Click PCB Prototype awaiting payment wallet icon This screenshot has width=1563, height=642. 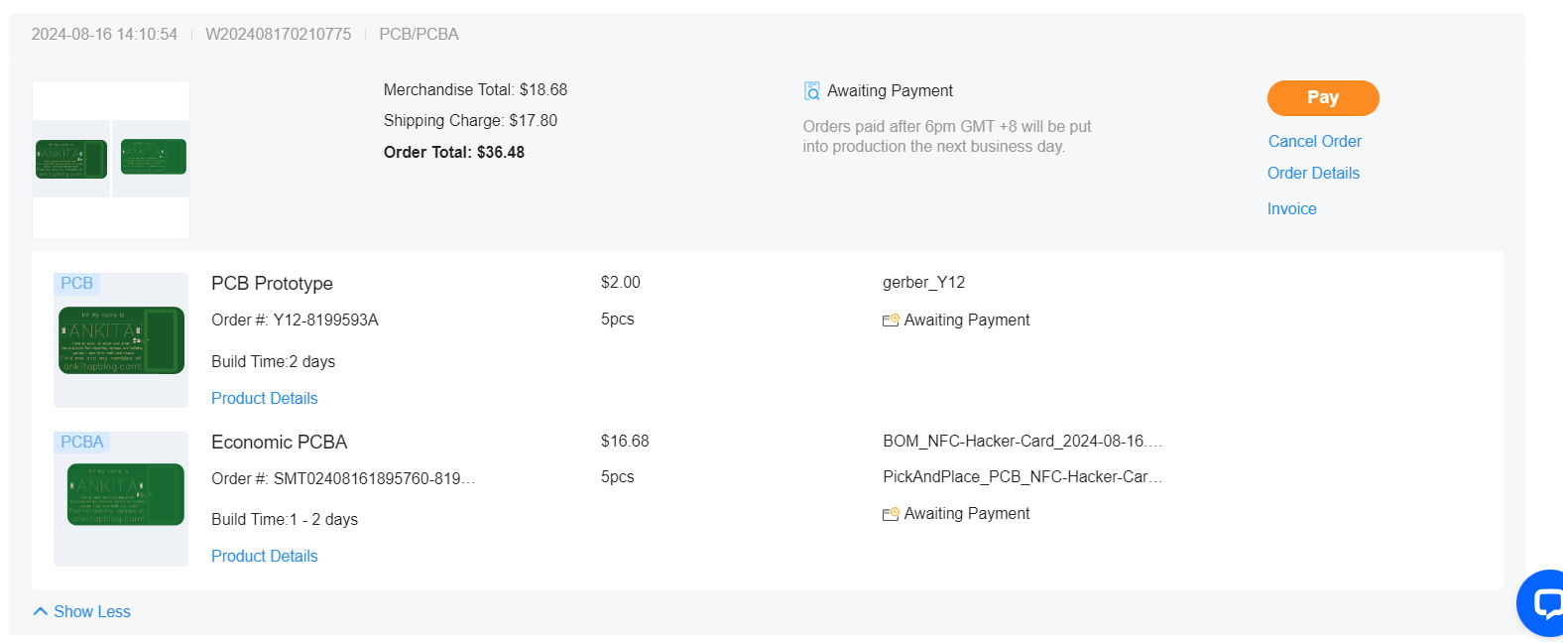[891, 320]
